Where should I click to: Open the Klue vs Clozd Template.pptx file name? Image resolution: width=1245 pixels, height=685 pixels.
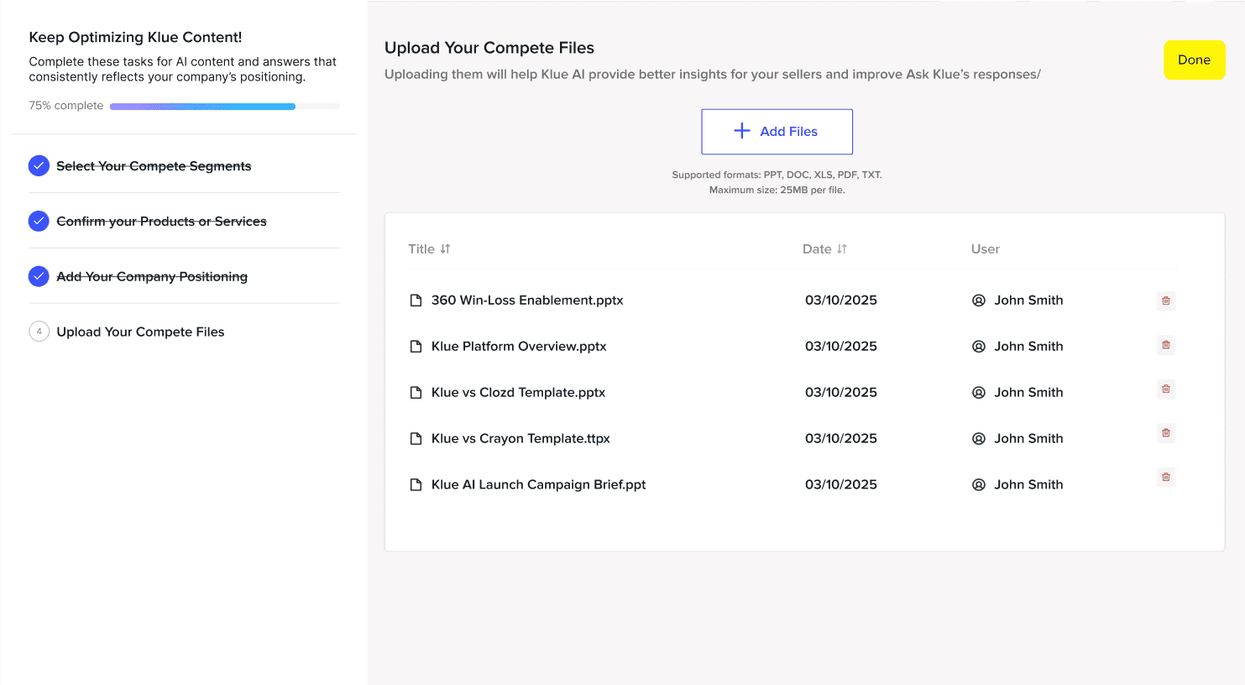pyautogui.click(x=518, y=393)
